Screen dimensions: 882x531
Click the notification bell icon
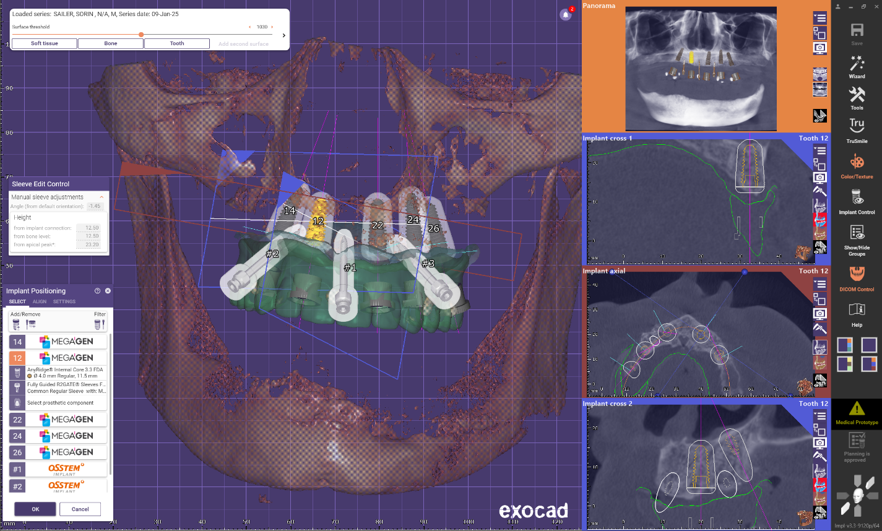coord(565,15)
